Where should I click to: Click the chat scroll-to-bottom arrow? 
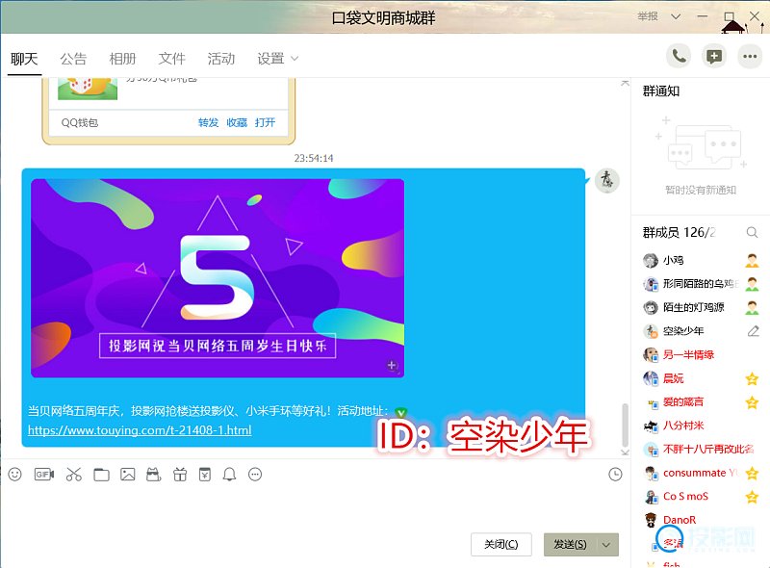(x=625, y=452)
